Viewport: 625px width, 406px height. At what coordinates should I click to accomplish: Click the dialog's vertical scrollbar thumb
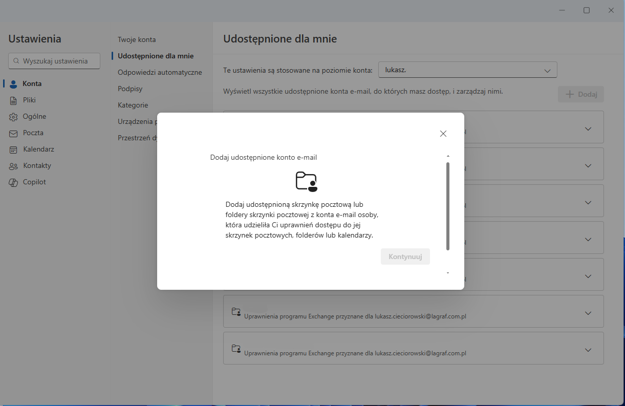click(x=448, y=206)
